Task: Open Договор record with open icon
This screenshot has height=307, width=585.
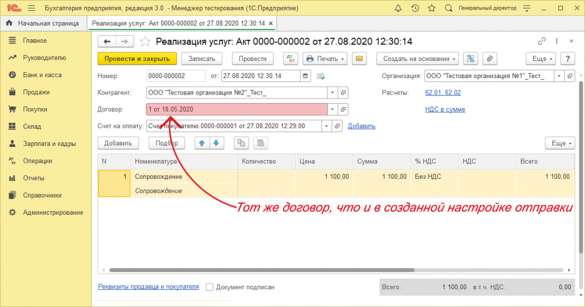Action: click(343, 109)
